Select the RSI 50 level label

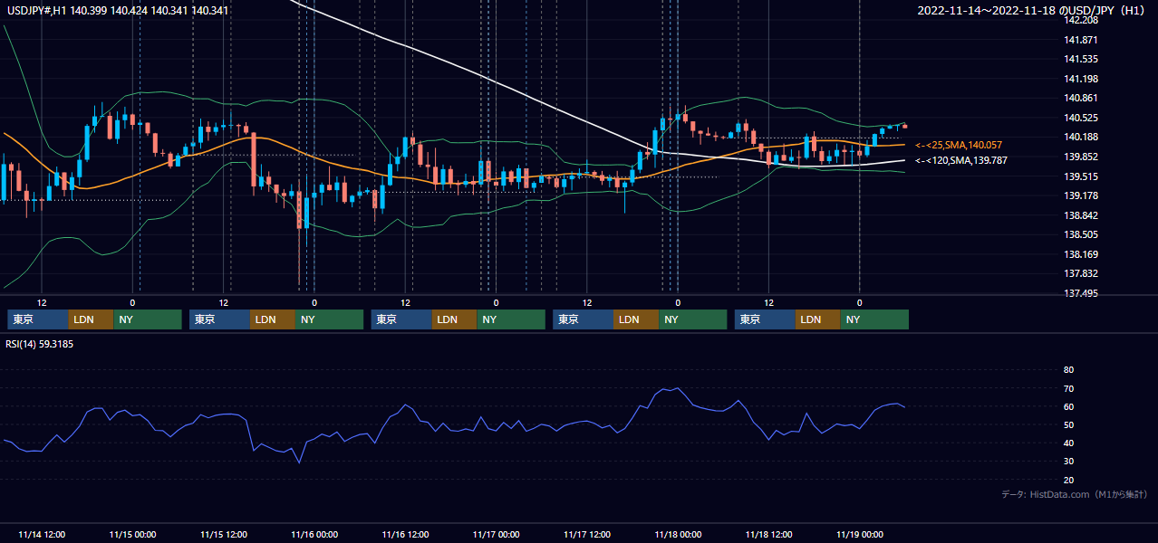click(1068, 424)
